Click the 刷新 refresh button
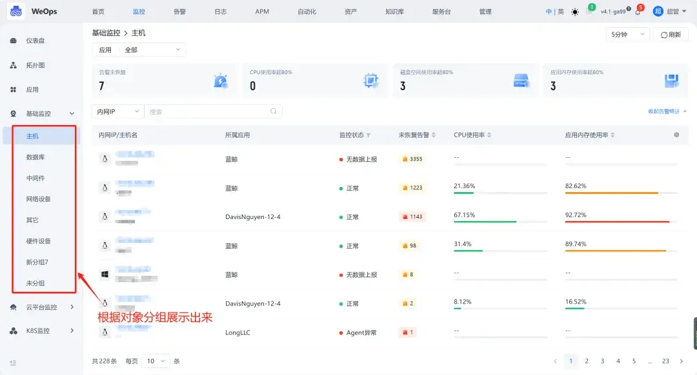Image resolution: width=697 pixels, height=375 pixels. [x=671, y=35]
